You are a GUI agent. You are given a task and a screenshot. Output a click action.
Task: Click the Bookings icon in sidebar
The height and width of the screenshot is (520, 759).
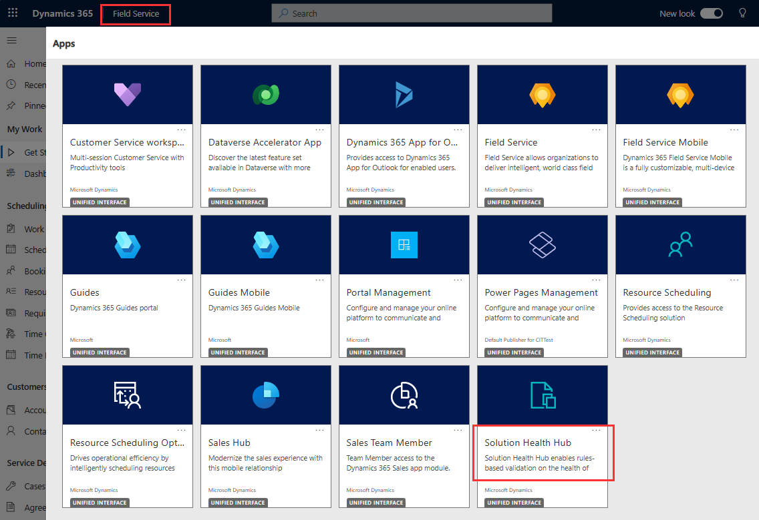pos(11,271)
